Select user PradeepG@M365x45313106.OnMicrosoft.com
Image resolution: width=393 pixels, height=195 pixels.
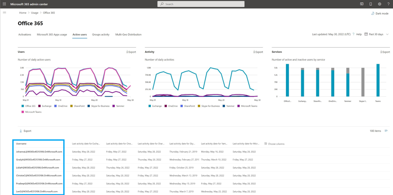39,184
